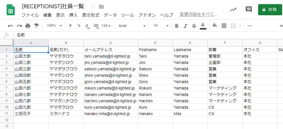Click the green 共有 share button
Screen dimensions: 283x129
coord(270,10)
